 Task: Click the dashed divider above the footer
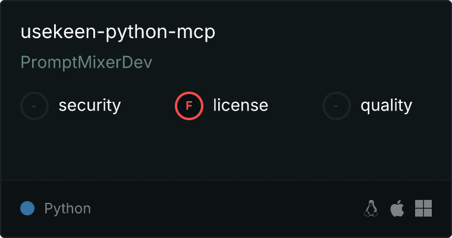click(226, 180)
